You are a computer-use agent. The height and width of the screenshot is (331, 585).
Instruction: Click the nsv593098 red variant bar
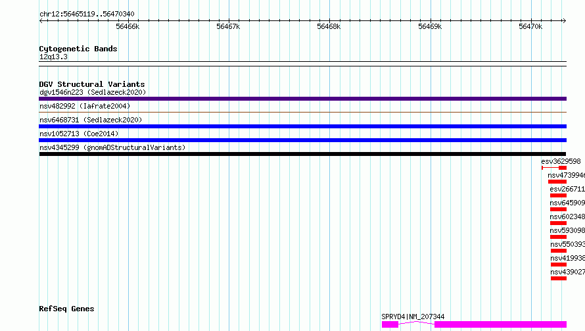(558, 237)
